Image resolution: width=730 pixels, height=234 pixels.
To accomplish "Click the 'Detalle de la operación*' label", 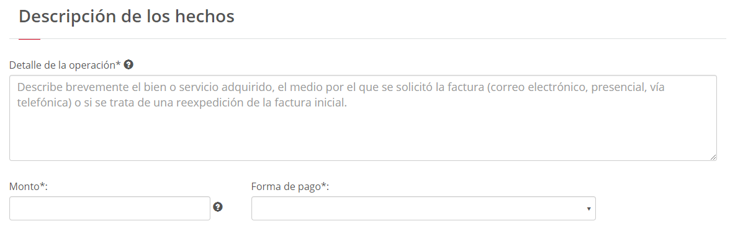I will [65, 66].
